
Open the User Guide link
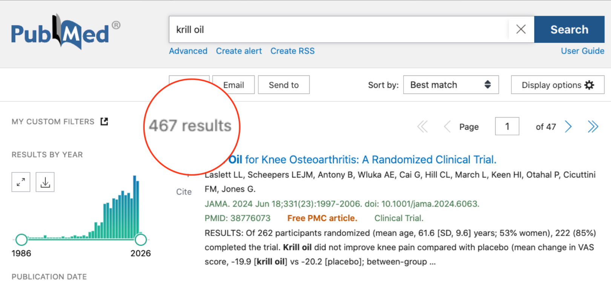tap(582, 51)
